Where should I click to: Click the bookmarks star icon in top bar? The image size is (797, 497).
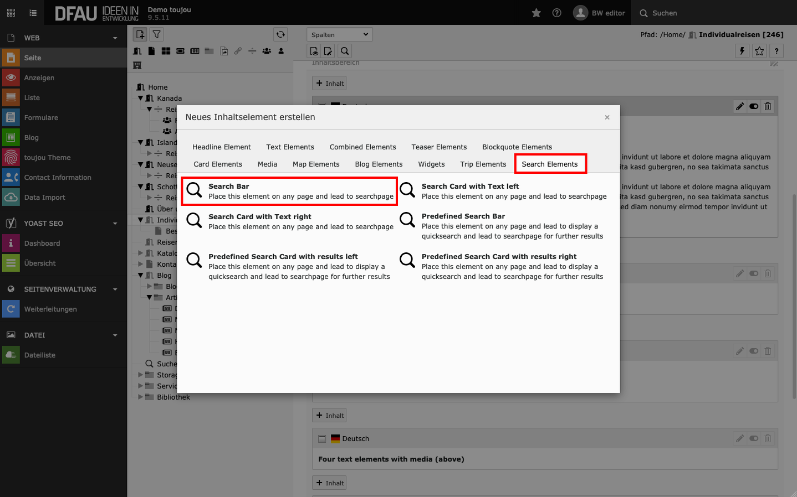click(536, 13)
